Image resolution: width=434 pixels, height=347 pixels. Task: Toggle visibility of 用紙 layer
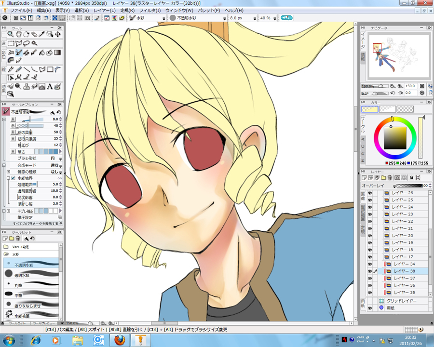pos(370,308)
